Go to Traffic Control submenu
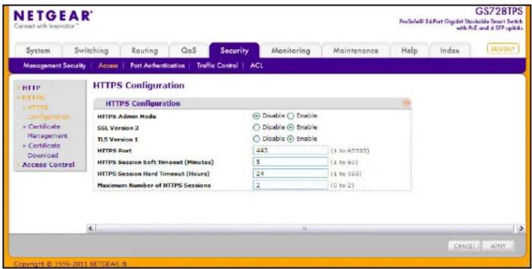532x269 pixels. 218,66
